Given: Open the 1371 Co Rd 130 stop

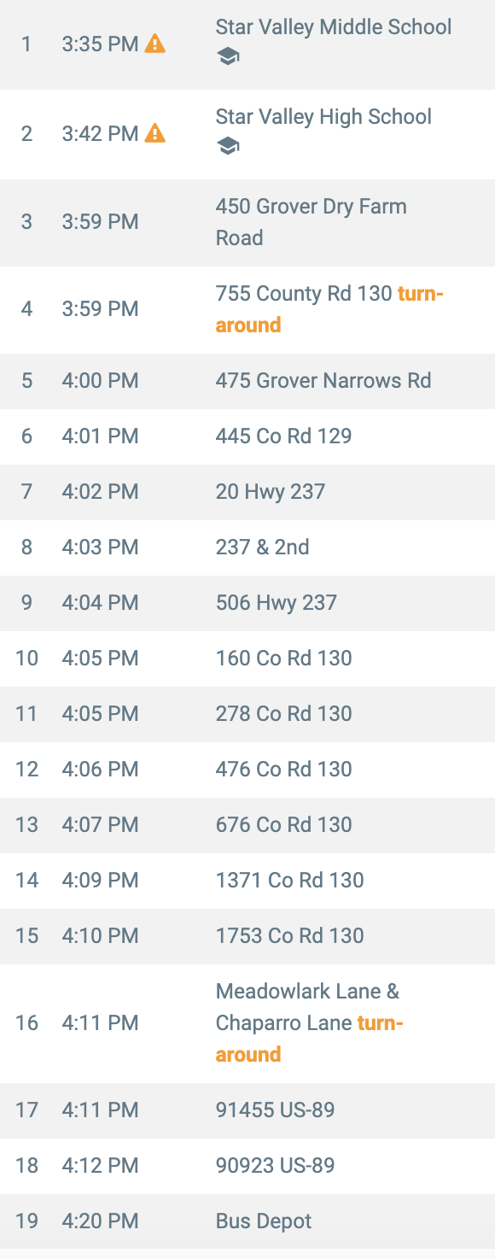Looking at the screenshot, I should point(247,881).
